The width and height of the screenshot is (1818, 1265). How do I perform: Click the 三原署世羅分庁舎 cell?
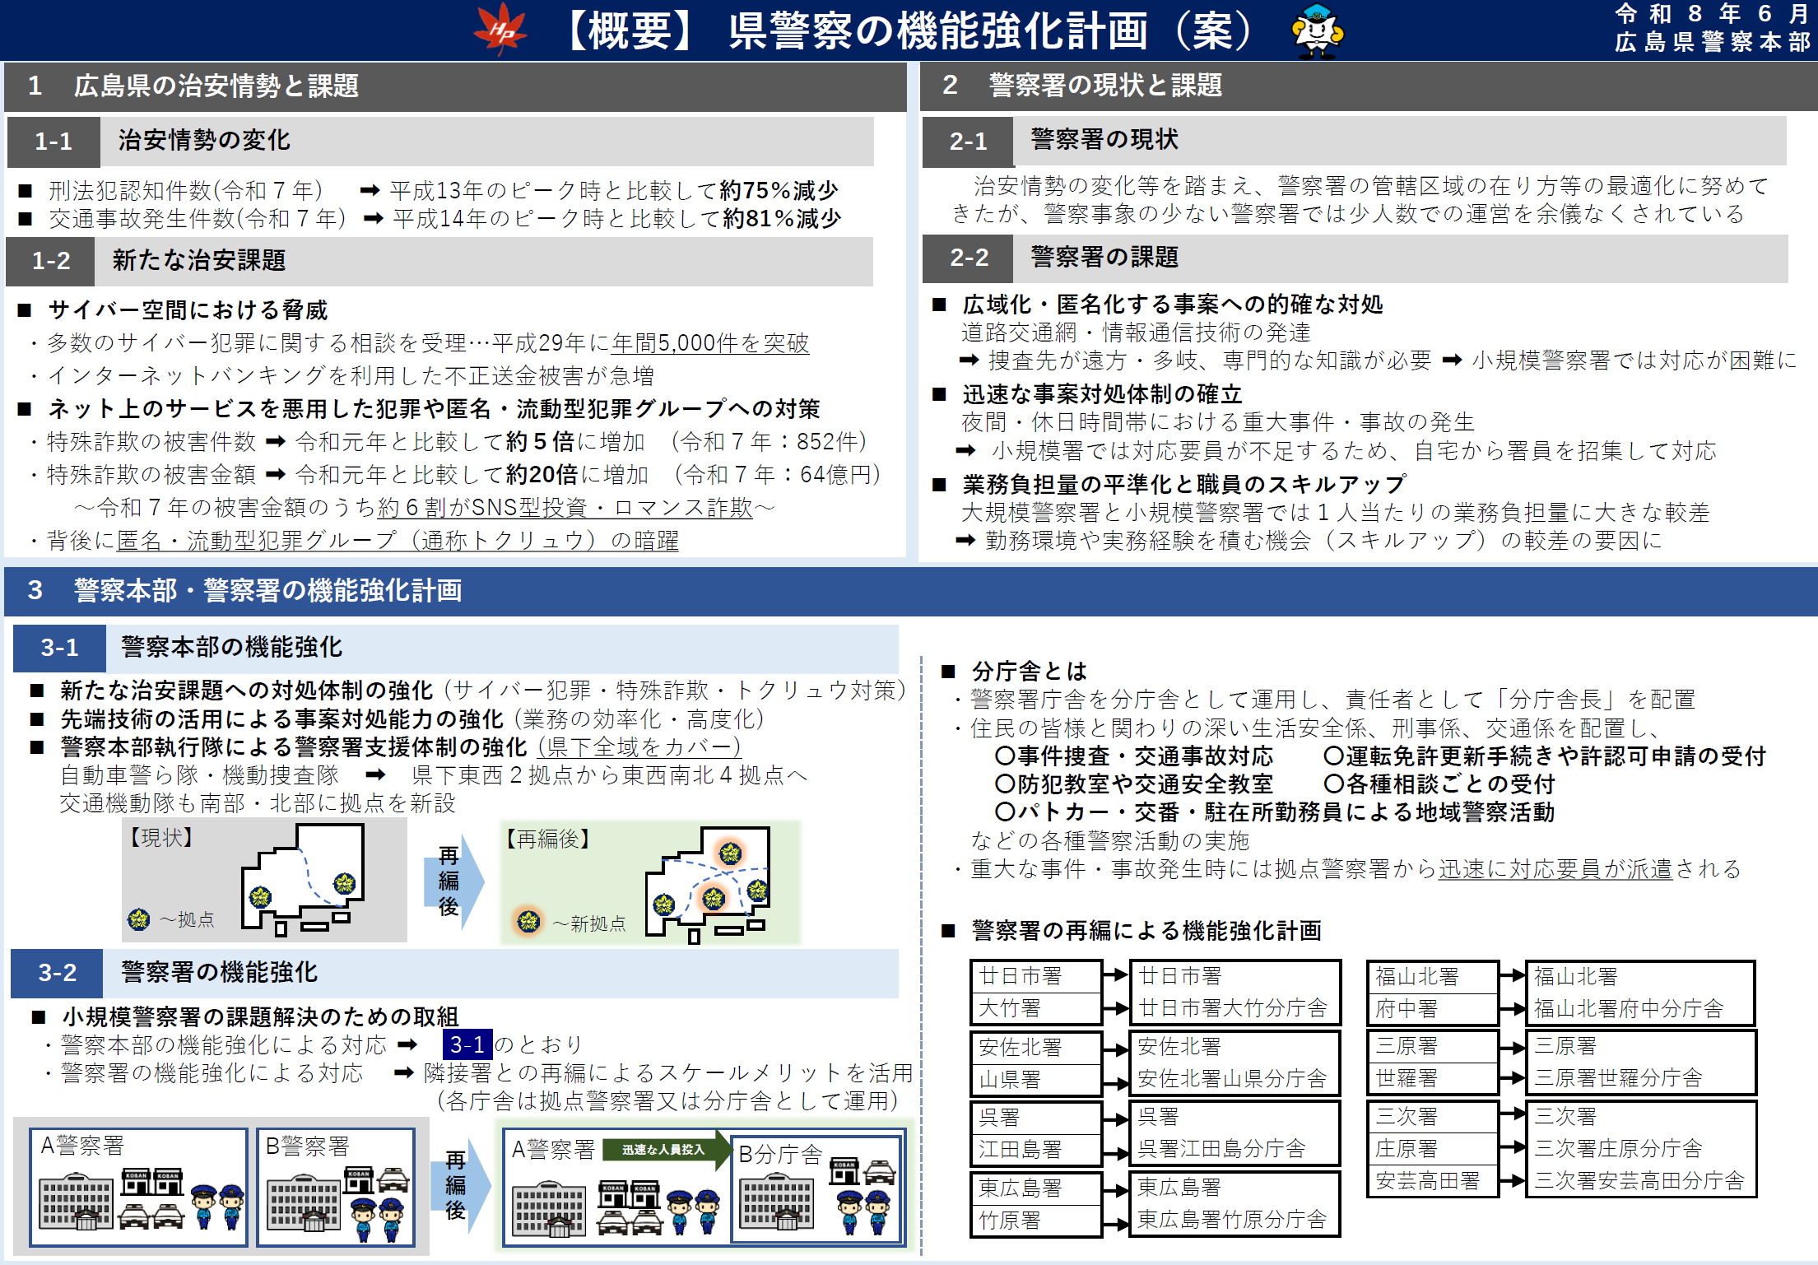[x=1641, y=1078]
